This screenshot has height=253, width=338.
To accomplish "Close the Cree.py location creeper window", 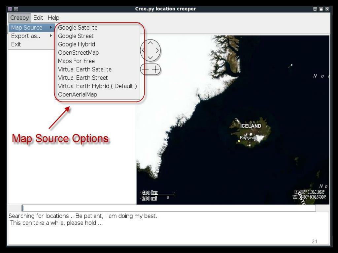I will click(327, 9).
